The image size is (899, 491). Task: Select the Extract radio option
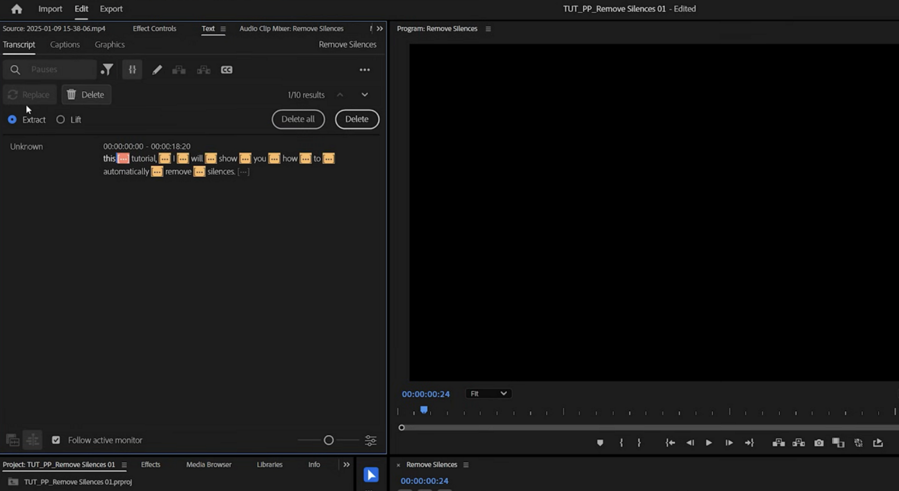click(x=12, y=119)
